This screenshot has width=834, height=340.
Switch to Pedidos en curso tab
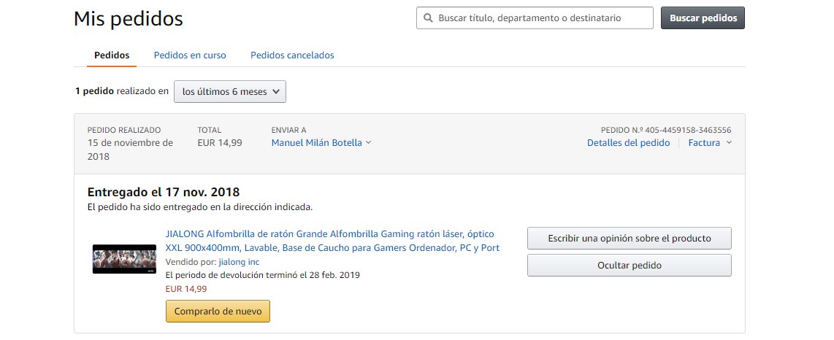pos(190,55)
